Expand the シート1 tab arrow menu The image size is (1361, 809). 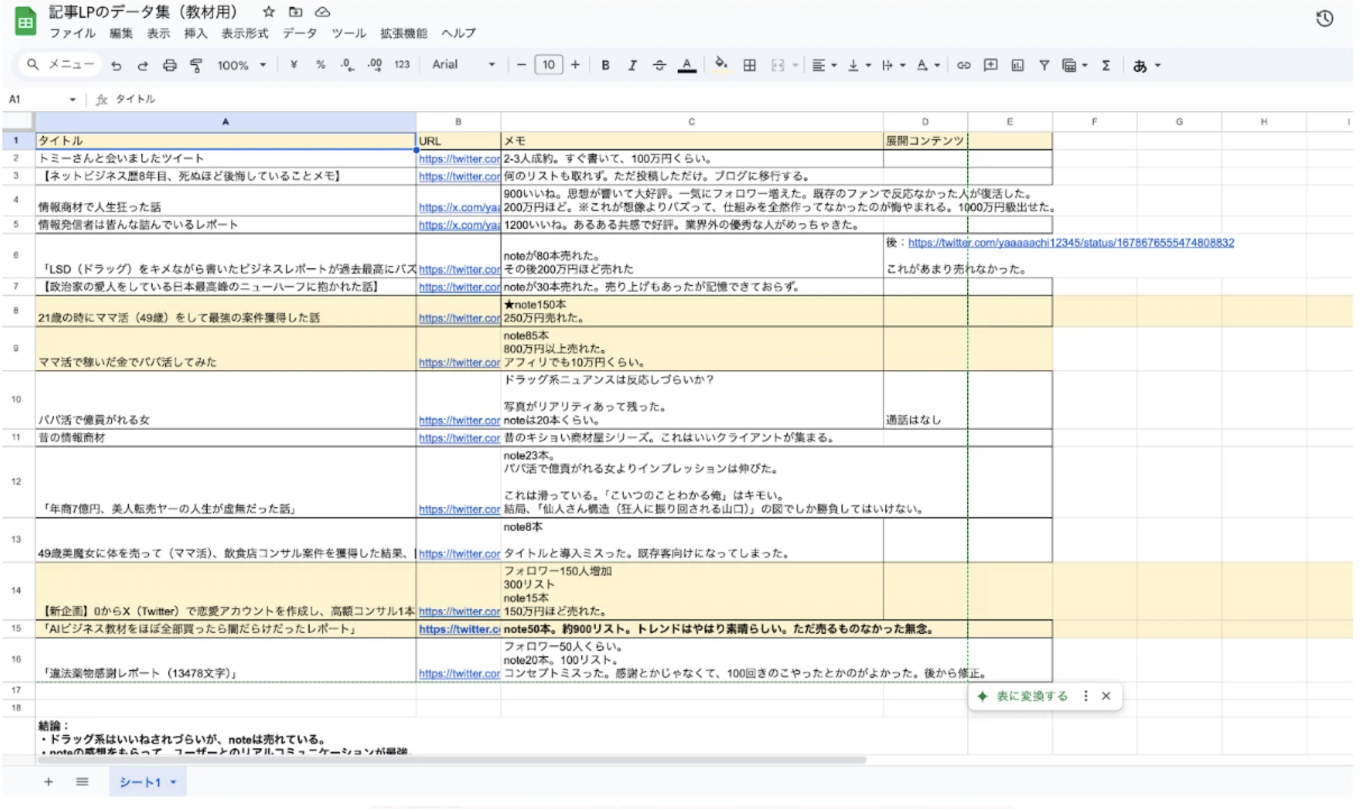173,782
